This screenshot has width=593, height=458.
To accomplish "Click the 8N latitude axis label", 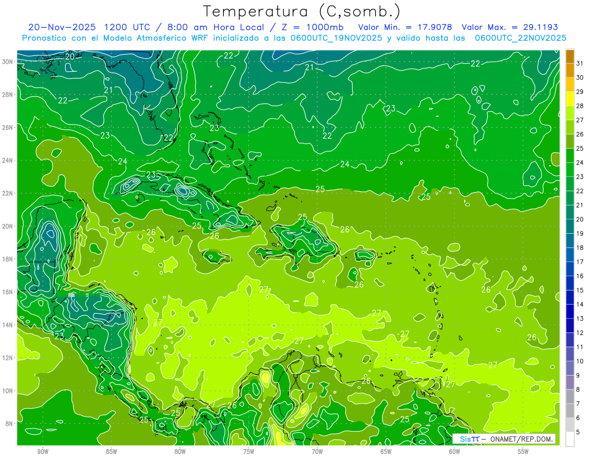I will 9,423.
